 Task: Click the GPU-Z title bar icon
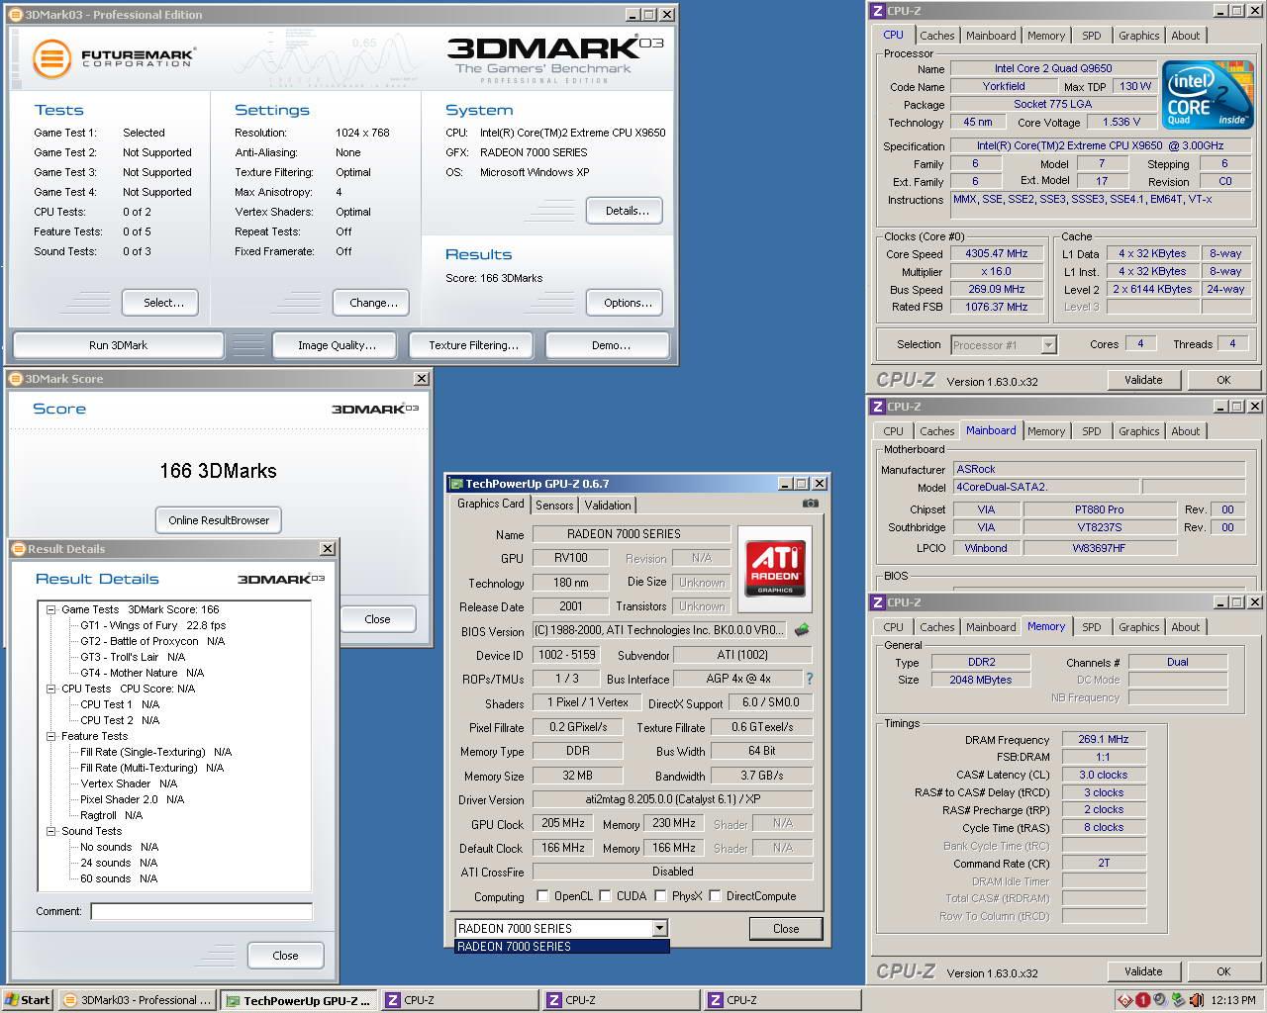[x=455, y=484]
